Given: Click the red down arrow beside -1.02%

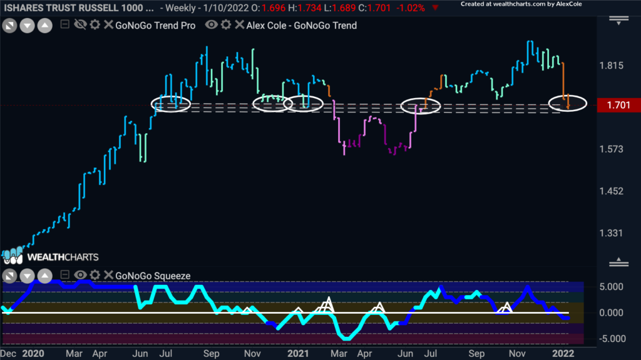Looking at the screenshot, I should (x=436, y=7).
